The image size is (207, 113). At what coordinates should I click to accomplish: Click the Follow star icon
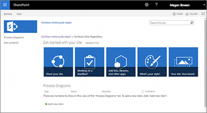click(x=187, y=14)
